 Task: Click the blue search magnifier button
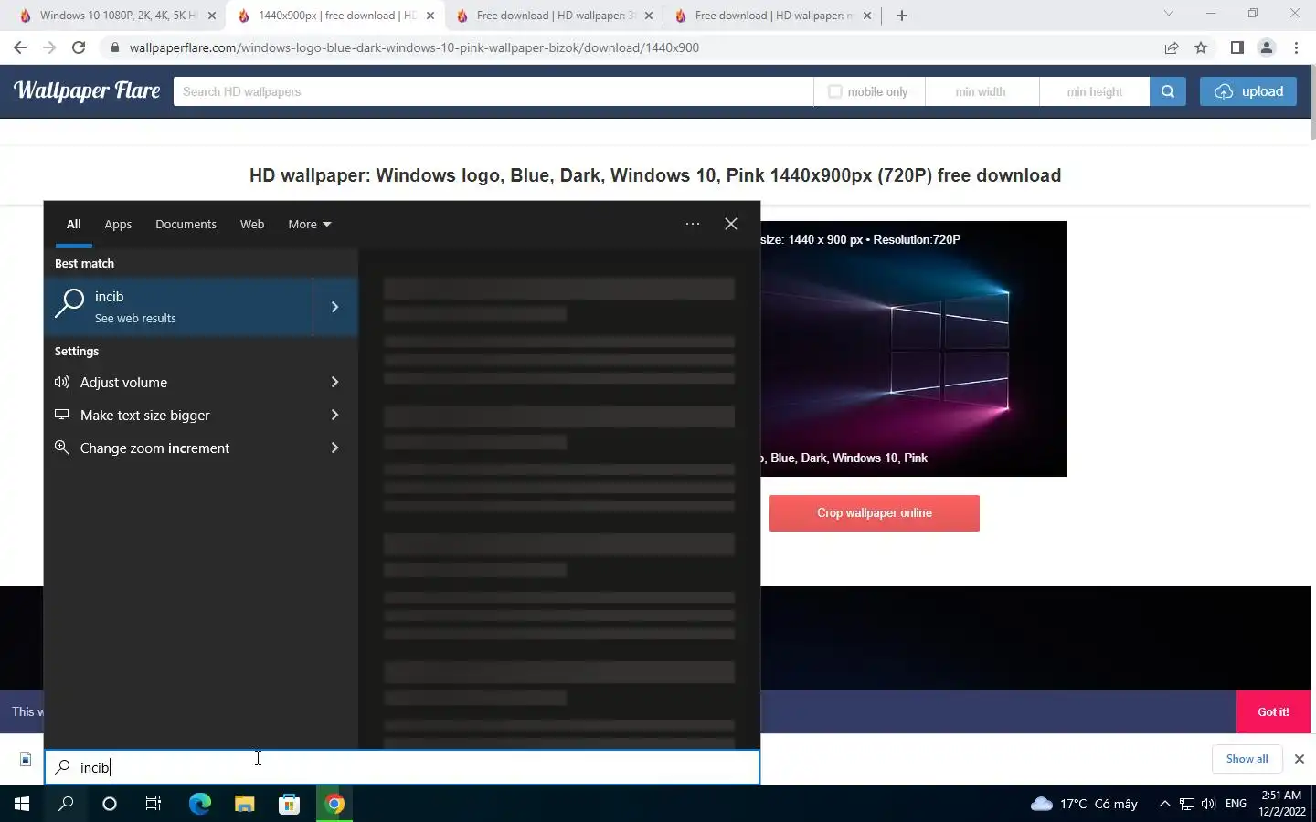(1168, 91)
